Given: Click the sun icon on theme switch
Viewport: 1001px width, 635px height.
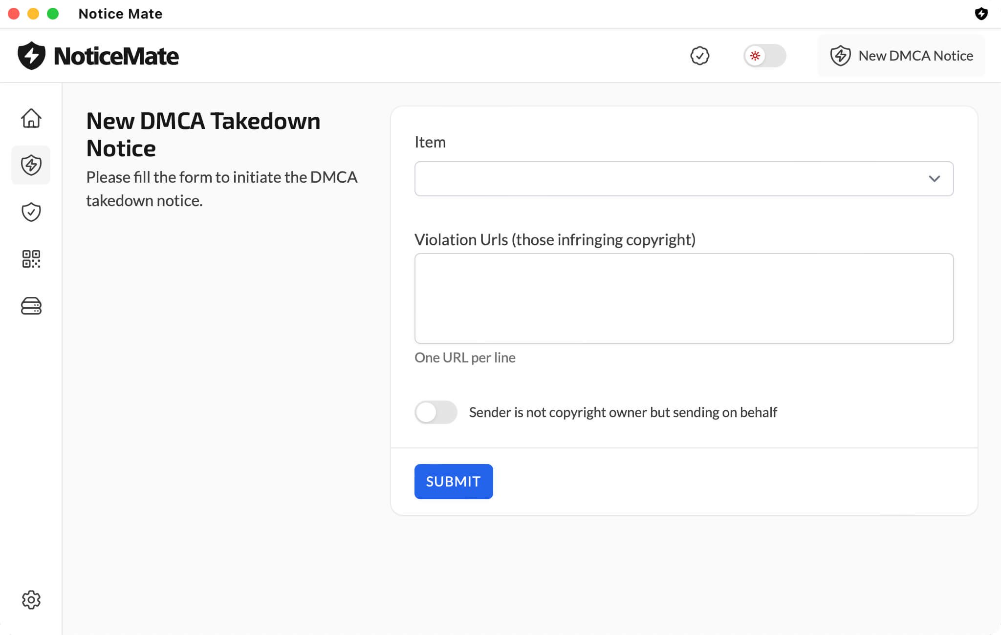Looking at the screenshot, I should click(x=755, y=56).
